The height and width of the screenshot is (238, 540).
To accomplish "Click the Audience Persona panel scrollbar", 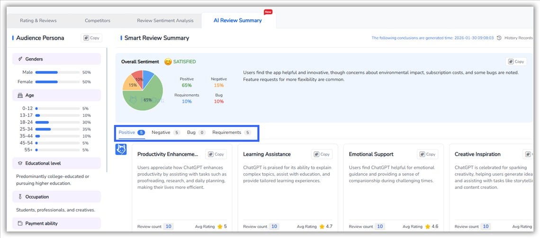I will [x=107, y=110].
